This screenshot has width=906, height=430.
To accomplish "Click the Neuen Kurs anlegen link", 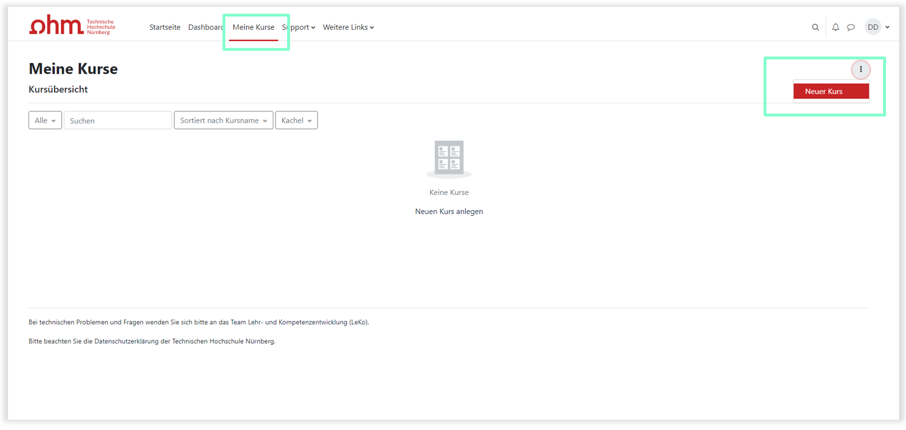I will coord(449,211).
